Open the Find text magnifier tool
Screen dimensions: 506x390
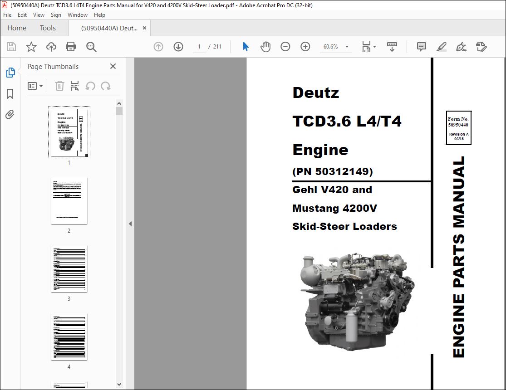(x=91, y=47)
